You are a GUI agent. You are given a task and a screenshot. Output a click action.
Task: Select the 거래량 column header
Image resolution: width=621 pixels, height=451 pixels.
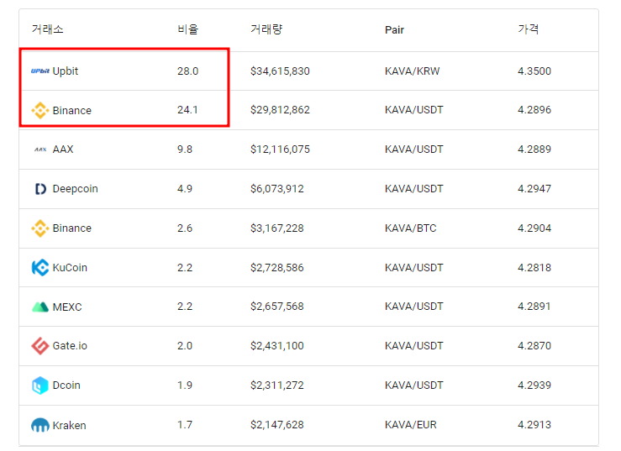(x=266, y=29)
